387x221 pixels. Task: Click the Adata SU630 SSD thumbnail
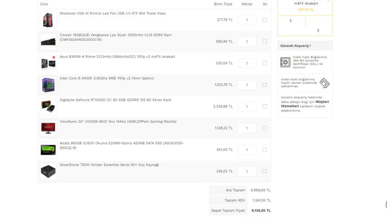click(48, 150)
